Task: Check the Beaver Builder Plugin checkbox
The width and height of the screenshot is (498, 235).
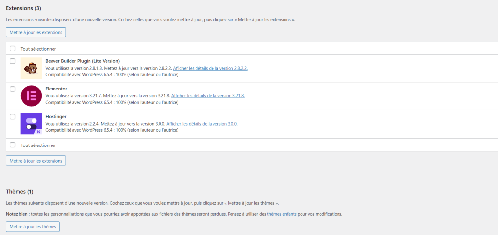Action: click(12, 61)
